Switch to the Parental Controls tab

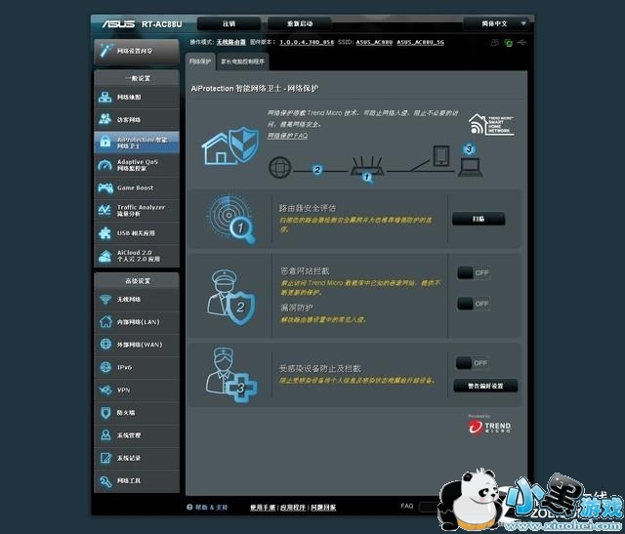pyautogui.click(x=242, y=62)
